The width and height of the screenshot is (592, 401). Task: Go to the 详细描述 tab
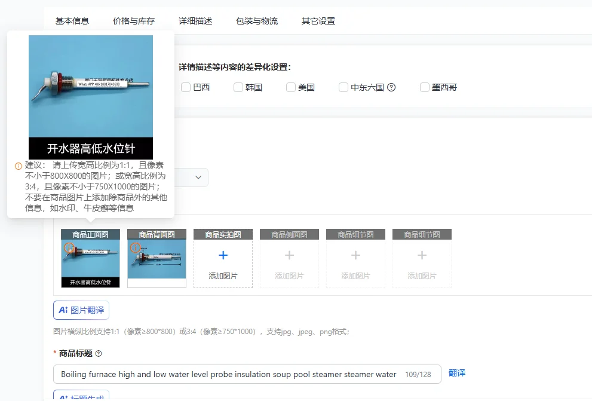coord(195,21)
